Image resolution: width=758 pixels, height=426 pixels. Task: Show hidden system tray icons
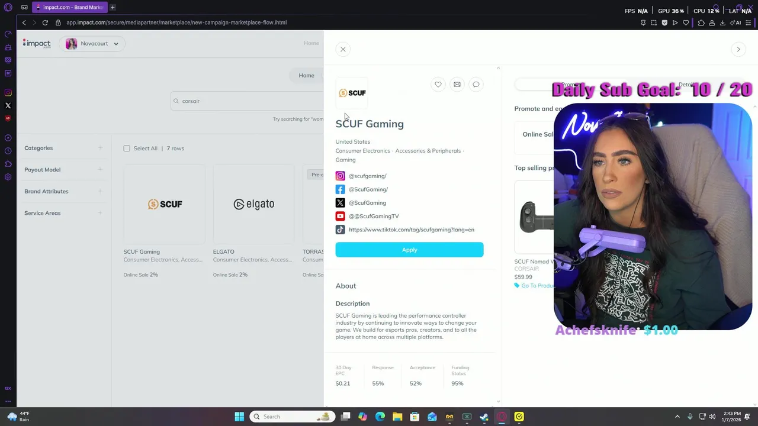[x=677, y=417]
